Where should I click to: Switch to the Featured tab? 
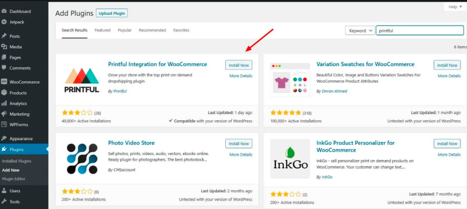tap(102, 30)
